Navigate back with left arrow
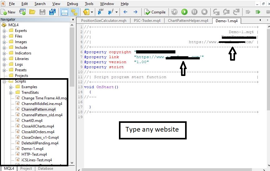 coord(125,12)
